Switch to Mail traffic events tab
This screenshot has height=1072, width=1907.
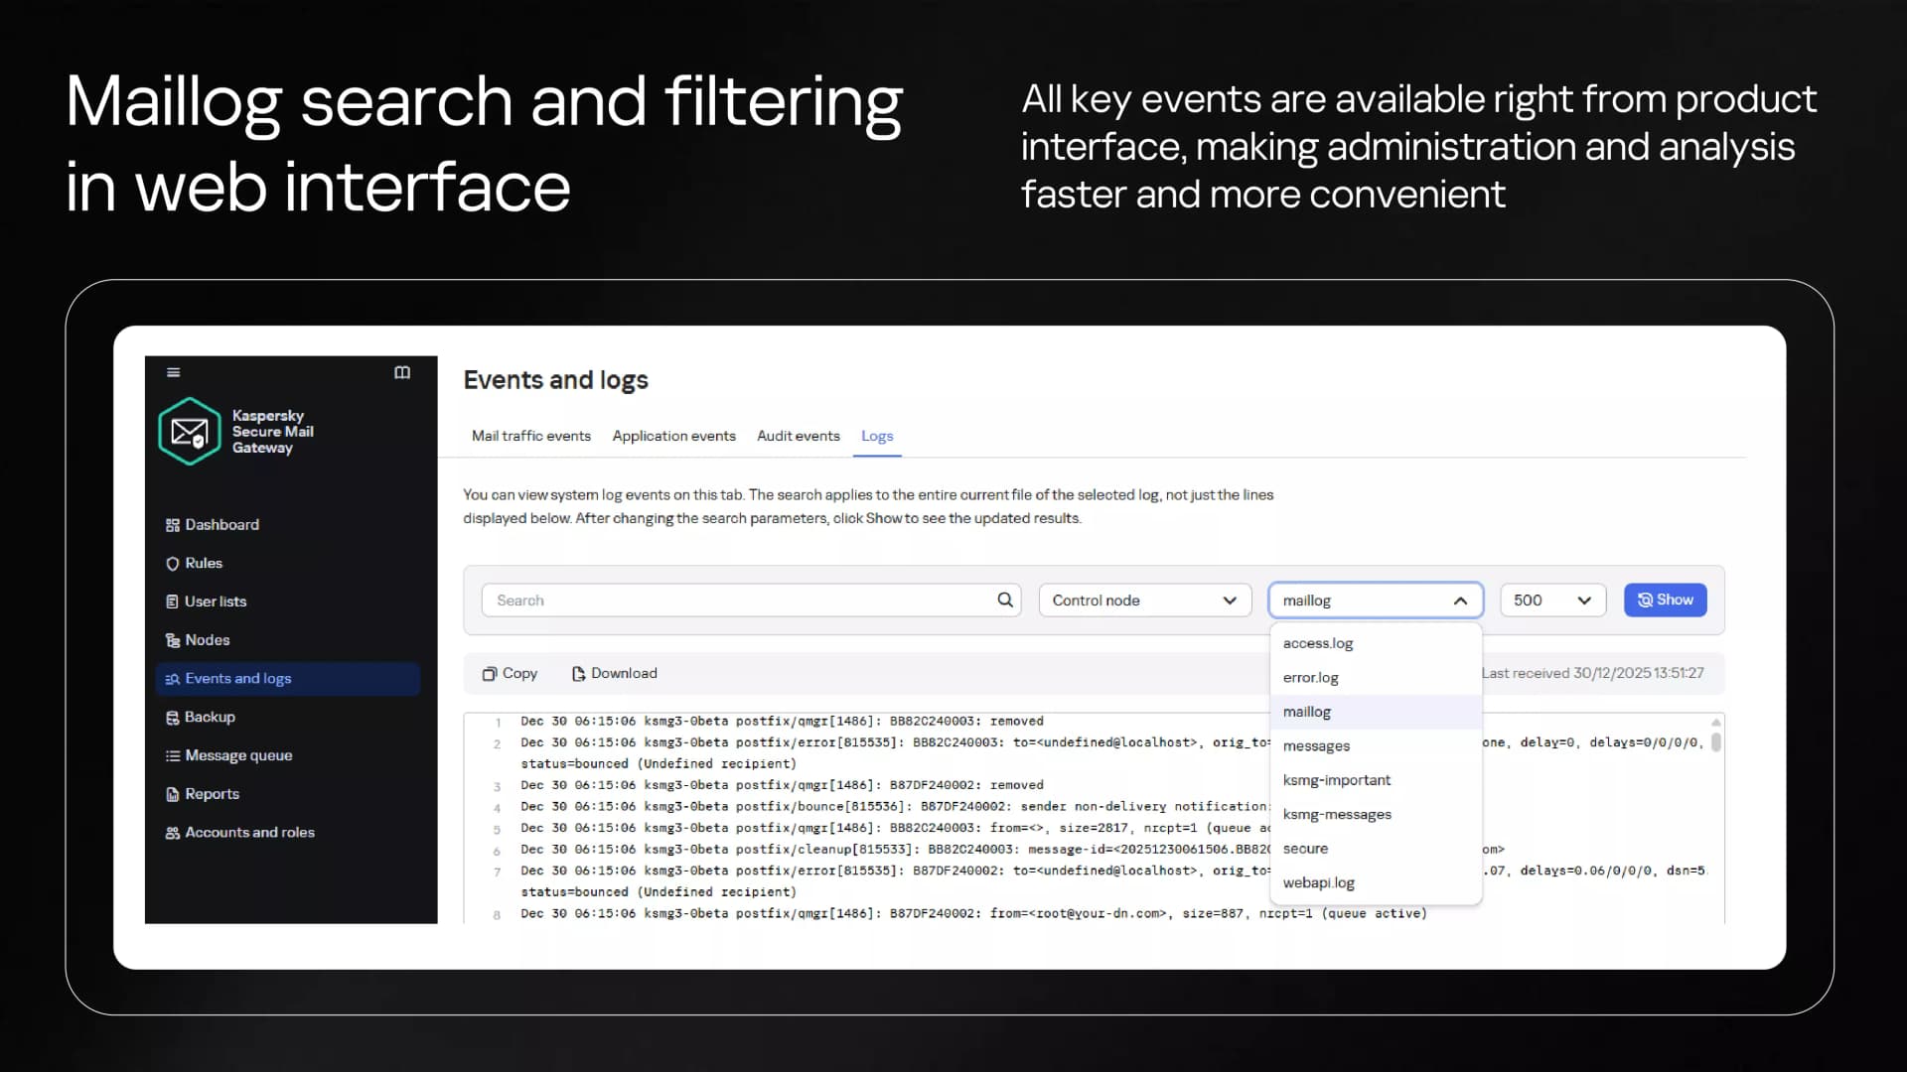click(x=531, y=436)
